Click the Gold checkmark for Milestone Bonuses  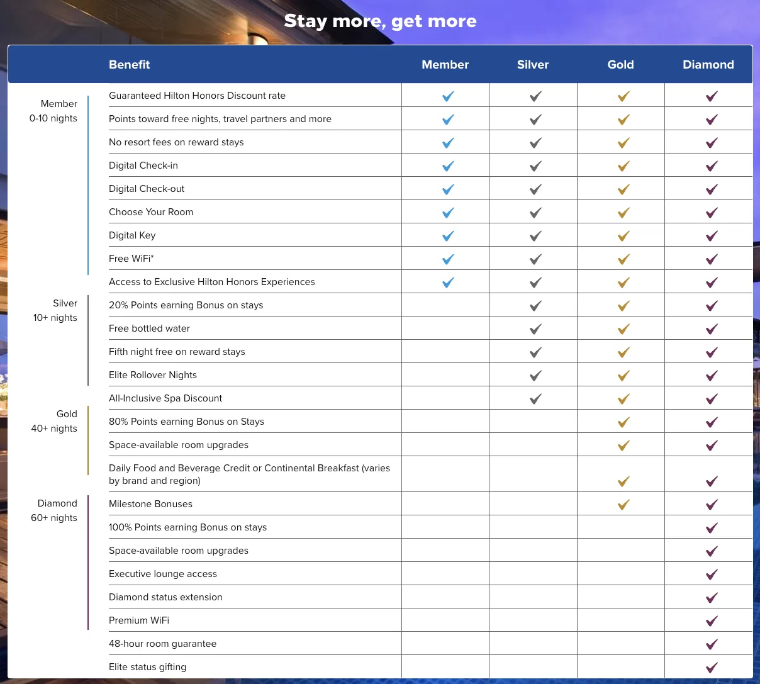click(623, 505)
